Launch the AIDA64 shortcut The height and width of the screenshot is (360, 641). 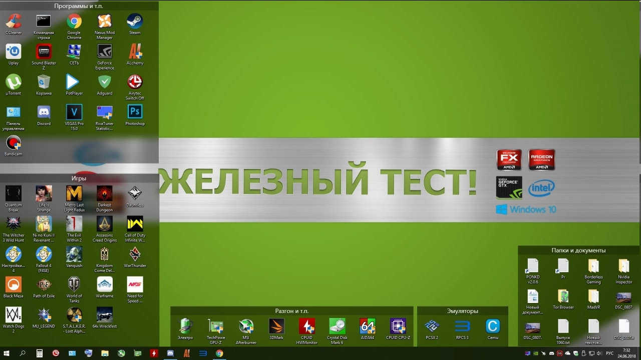[368, 327]
